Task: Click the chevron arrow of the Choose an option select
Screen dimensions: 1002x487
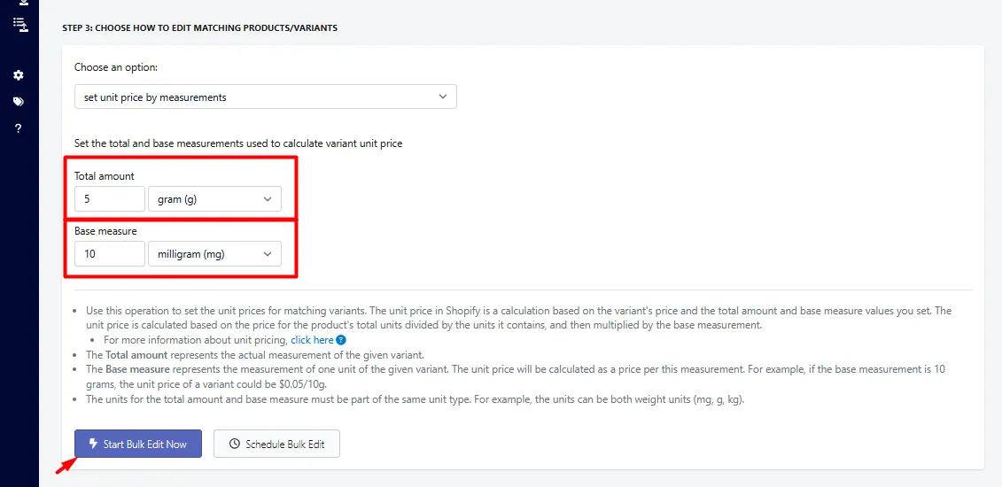Action: [443, 97]
